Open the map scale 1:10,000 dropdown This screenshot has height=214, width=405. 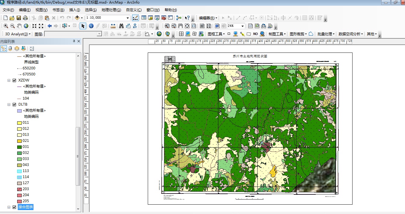point(128,18)
